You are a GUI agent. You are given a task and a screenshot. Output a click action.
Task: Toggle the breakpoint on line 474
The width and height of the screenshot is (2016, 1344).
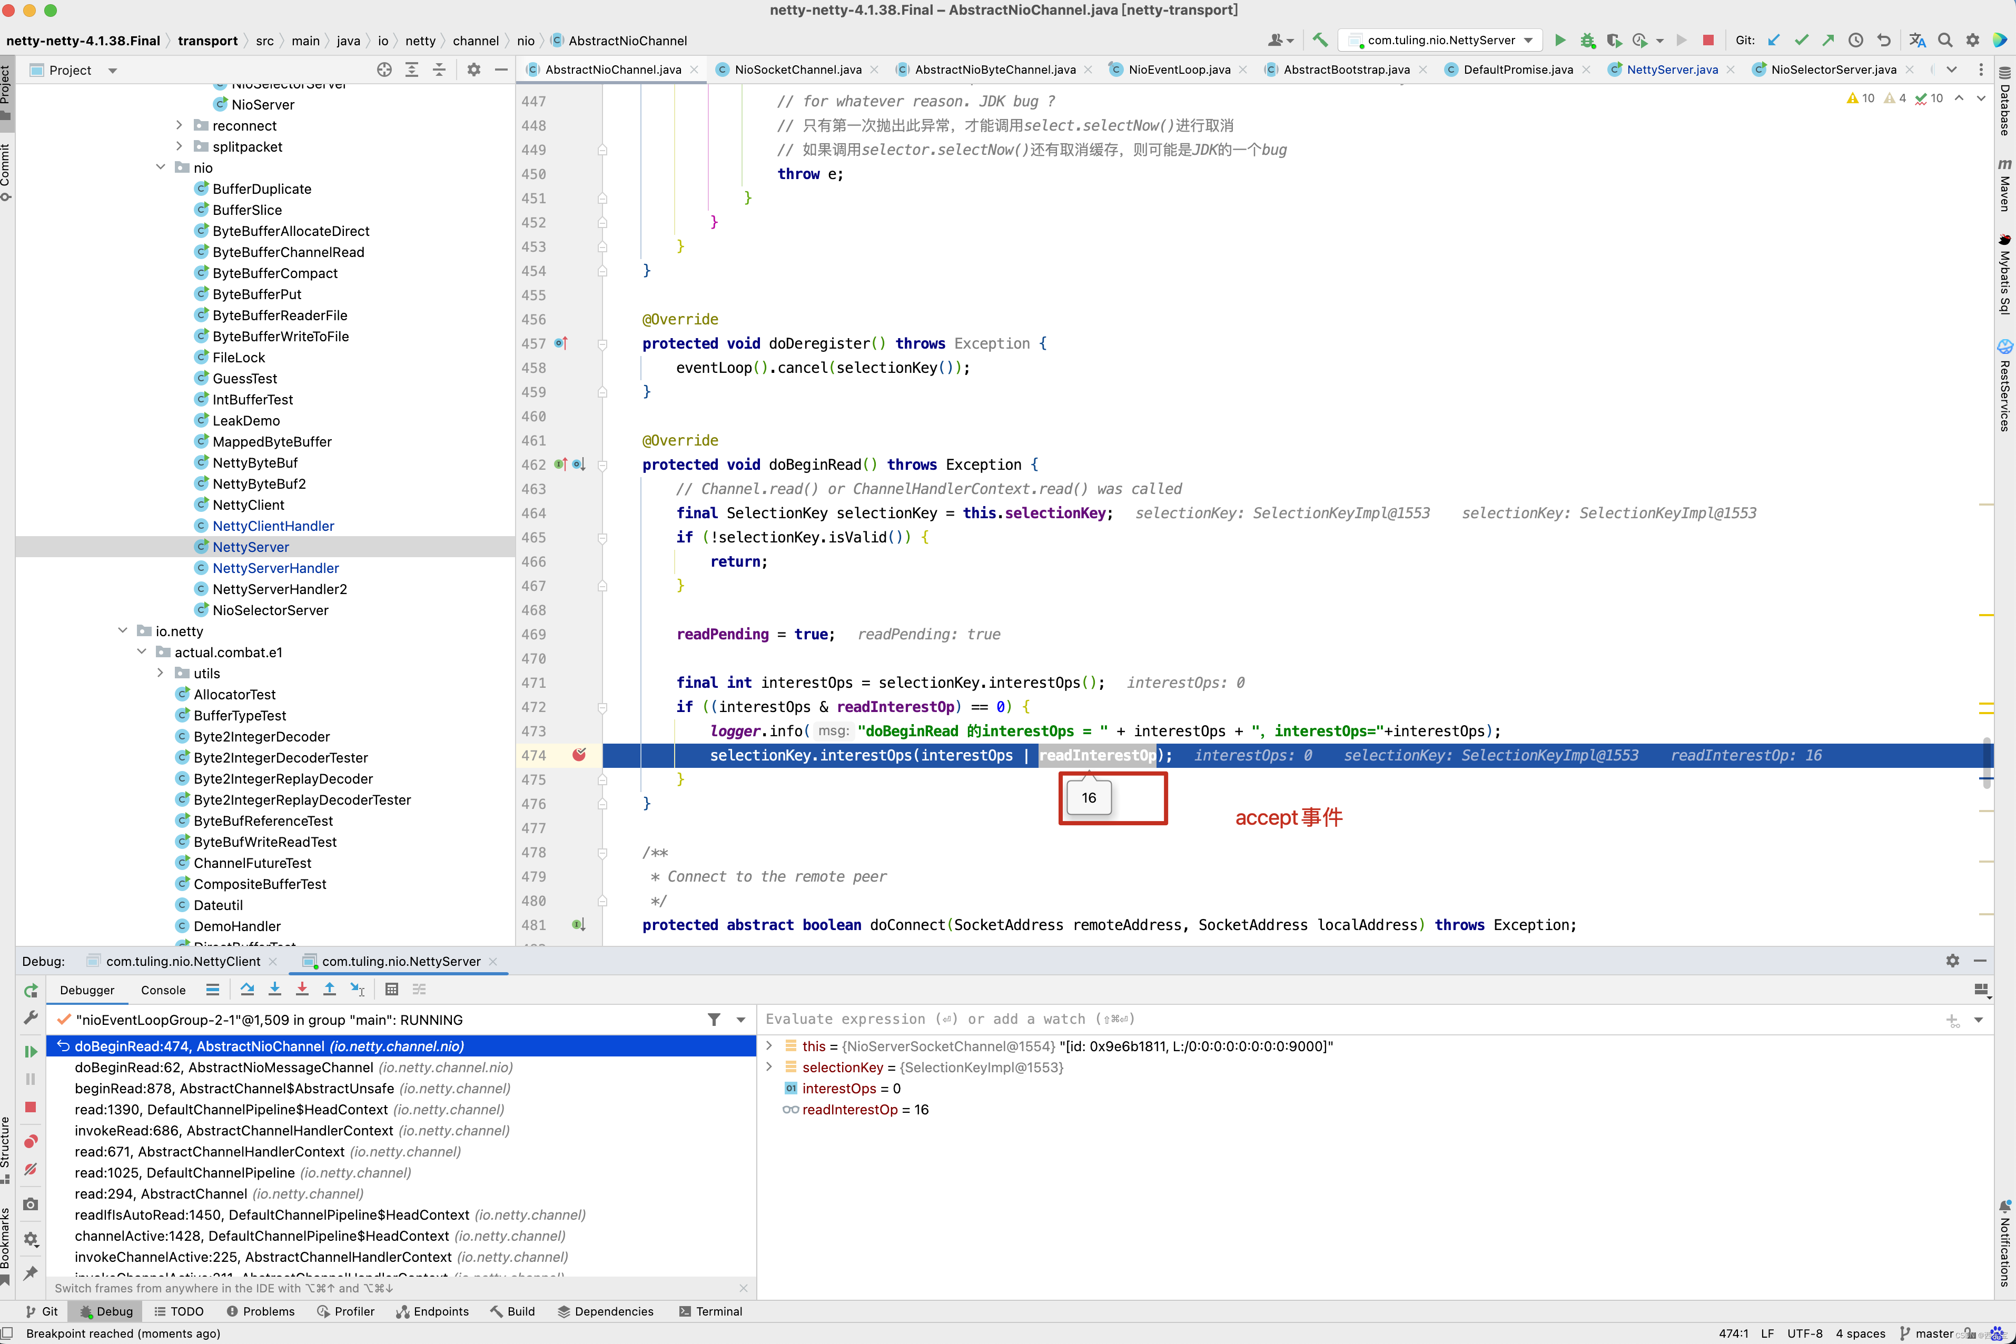[579, 754]
